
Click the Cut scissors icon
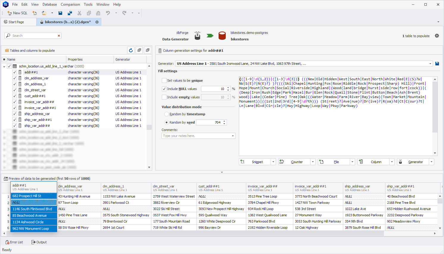click(79, 13)
